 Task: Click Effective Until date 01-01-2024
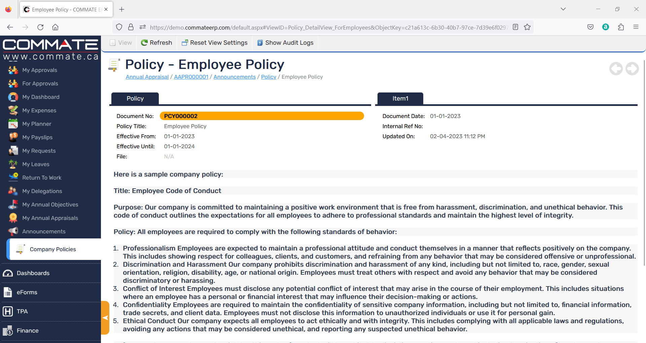(179, 146)
